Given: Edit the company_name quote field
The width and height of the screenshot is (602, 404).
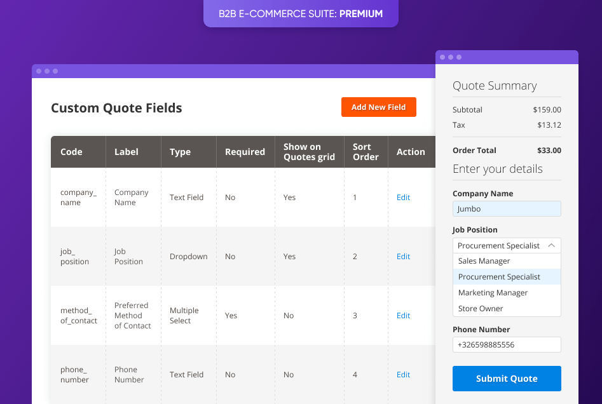Looking at the screenshot, I should [x=403, y=197].
